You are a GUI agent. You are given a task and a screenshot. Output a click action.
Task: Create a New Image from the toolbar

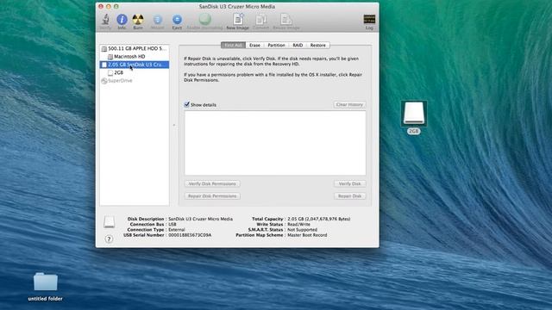238,21
